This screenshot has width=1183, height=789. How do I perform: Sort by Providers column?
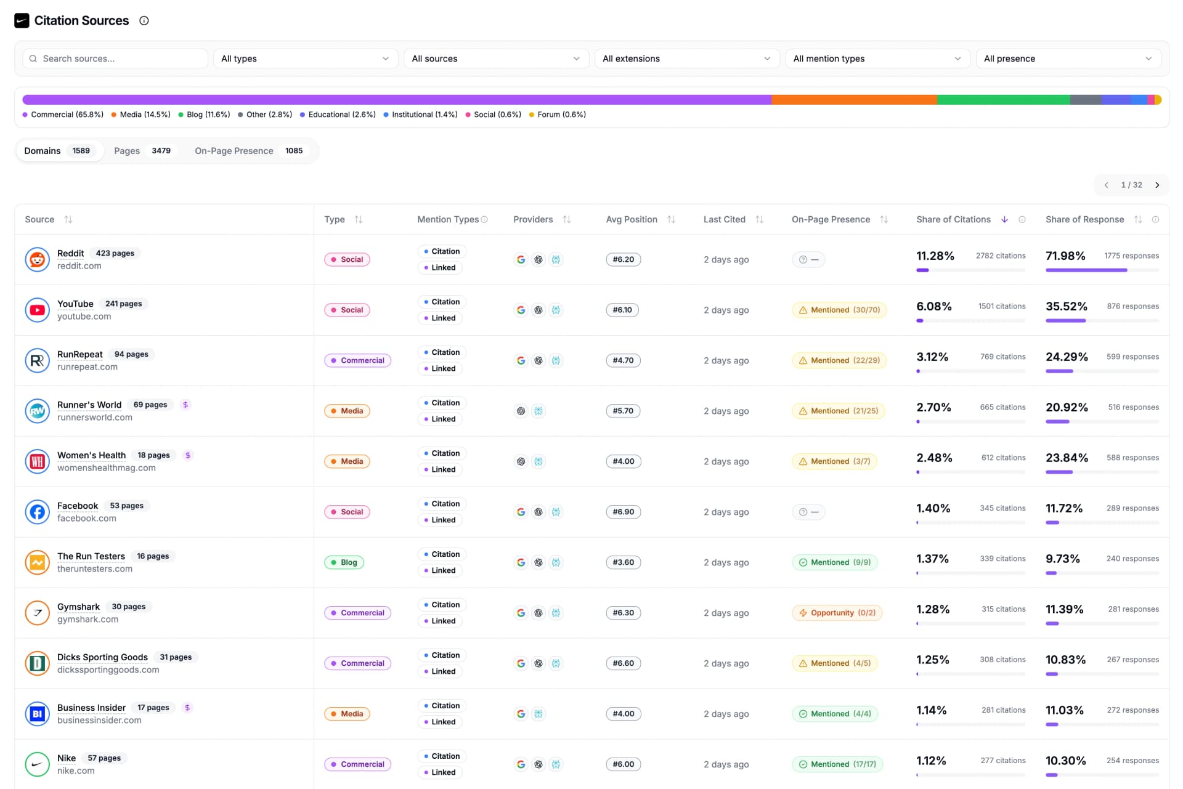(x=567, y=219)
